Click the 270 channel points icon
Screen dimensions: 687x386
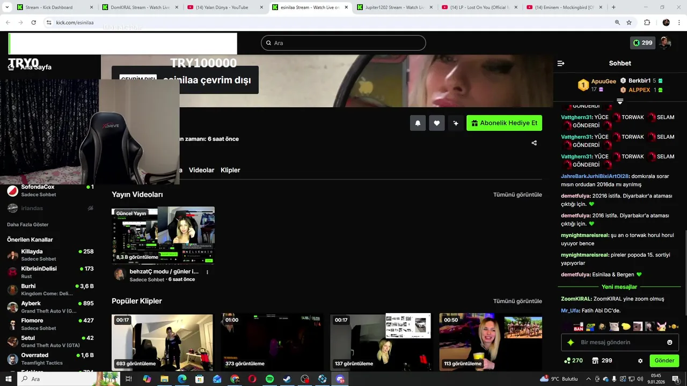pos(567,361)
